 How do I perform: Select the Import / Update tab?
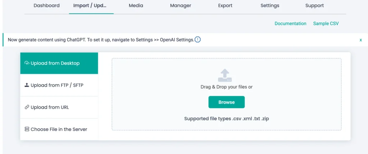[x=90, y=6]
